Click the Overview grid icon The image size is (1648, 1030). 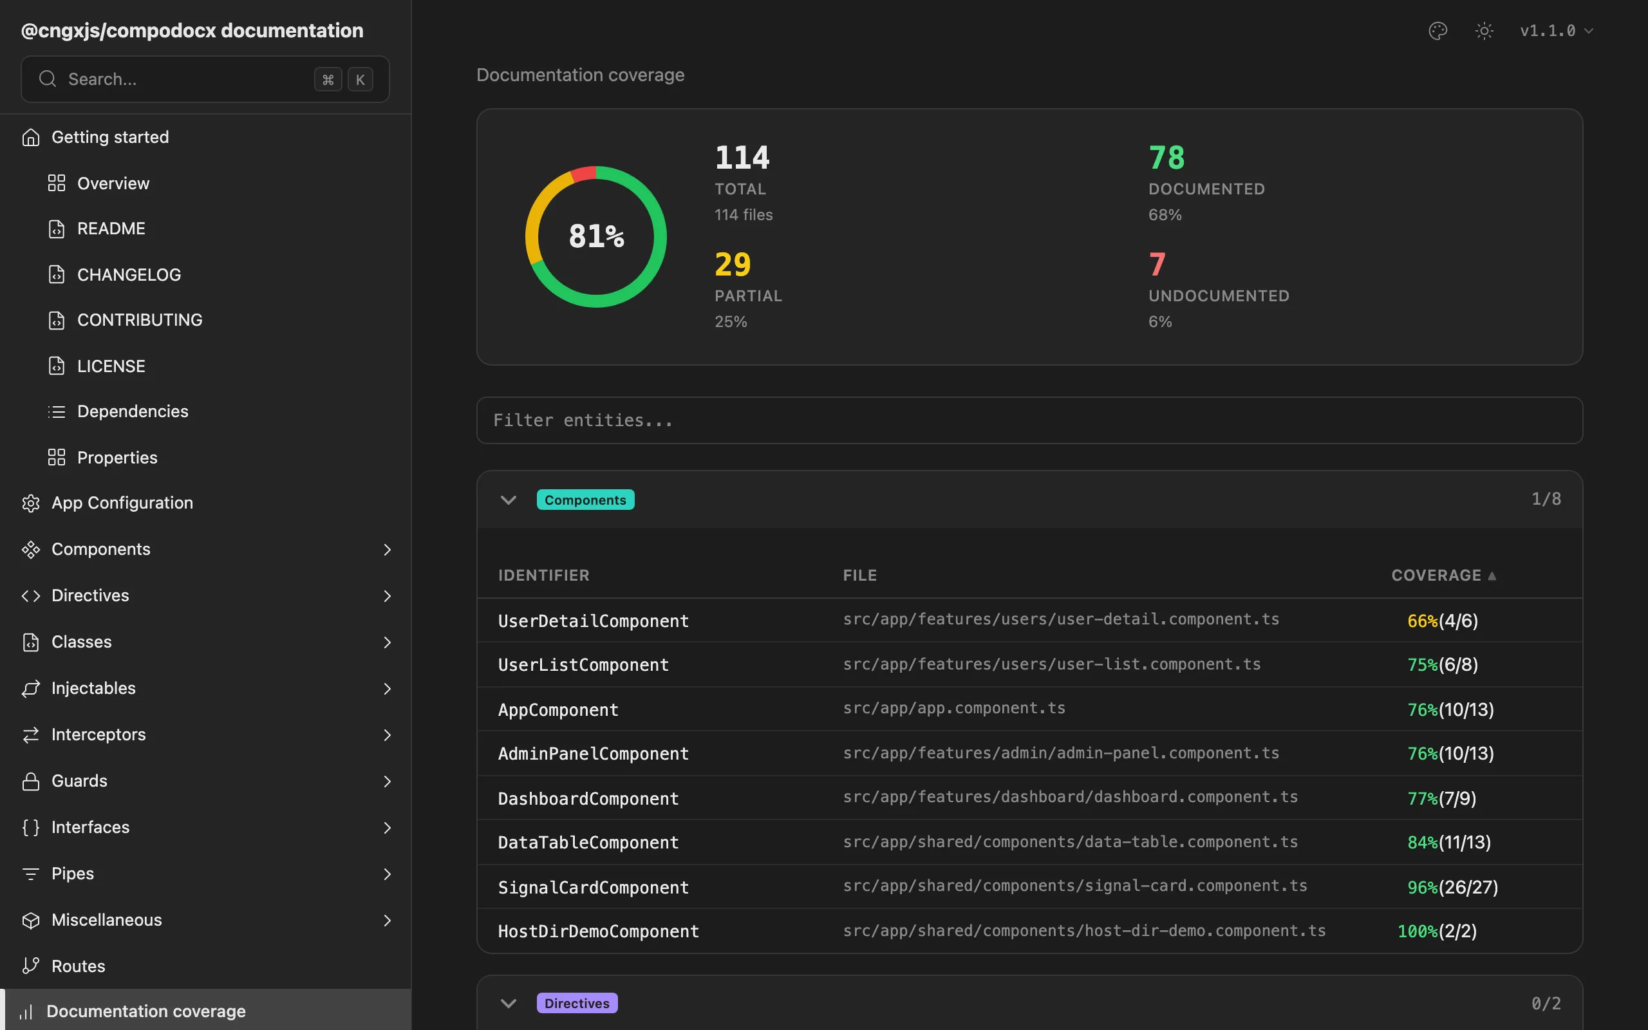(x=57, y=183)
